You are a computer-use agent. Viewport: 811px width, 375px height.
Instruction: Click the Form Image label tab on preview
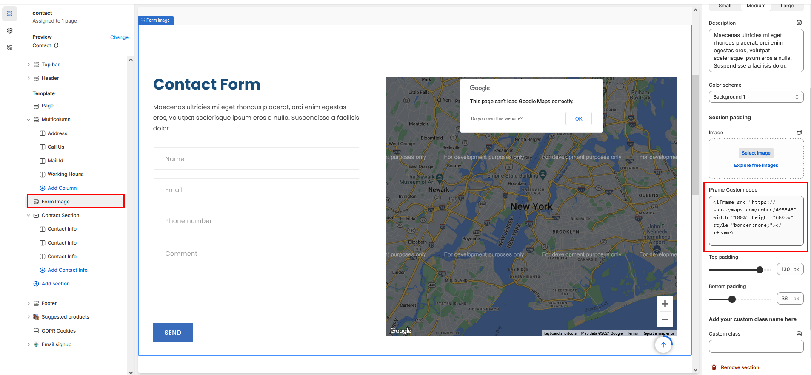tap(156, 20)
